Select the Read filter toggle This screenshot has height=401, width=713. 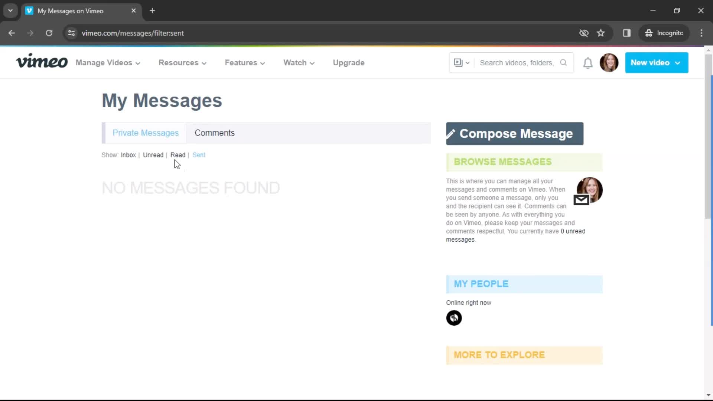coord(177,155)
